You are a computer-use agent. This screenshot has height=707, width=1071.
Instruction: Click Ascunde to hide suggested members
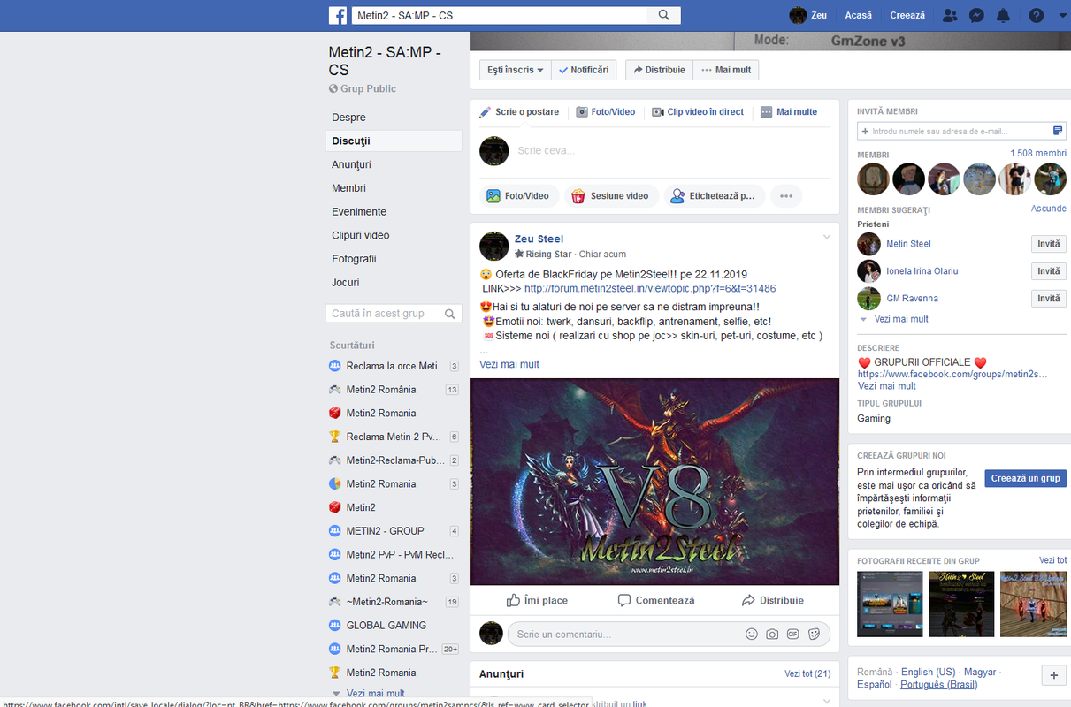pos(1049,209)
